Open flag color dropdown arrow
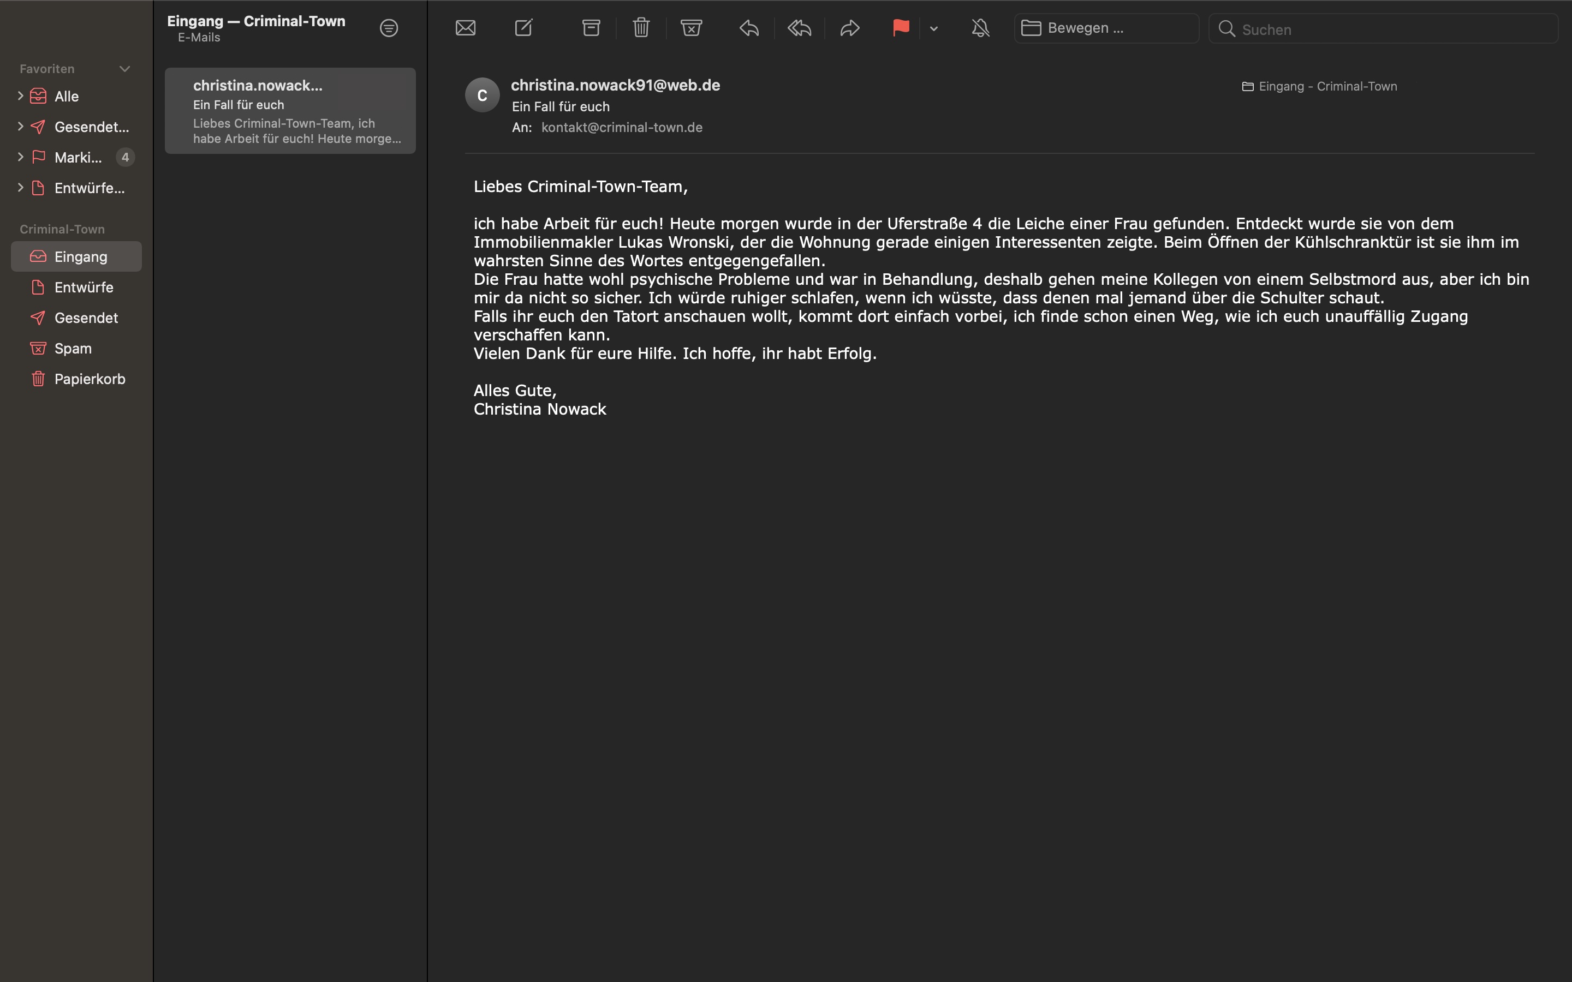The image size is (1572, 982). (933, 28)
